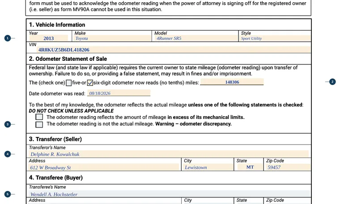Edit seller city field Lewistown

208,167
